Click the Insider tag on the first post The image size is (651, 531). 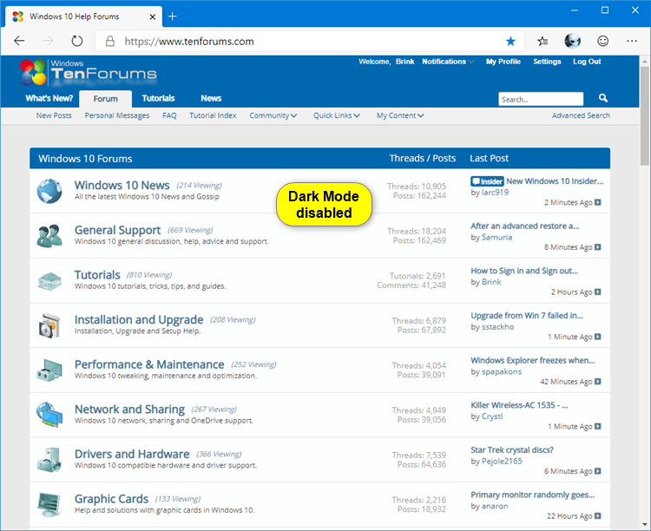(x=487, y=181)
